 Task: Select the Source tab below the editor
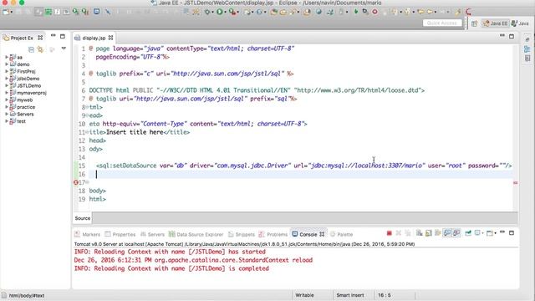point(83,218)
